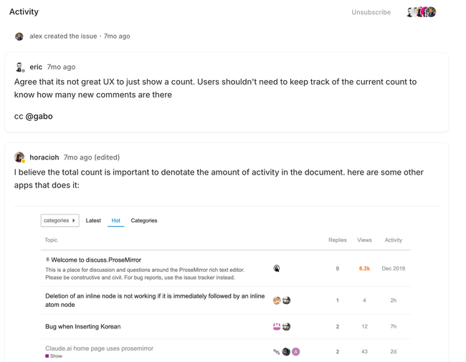466x362 pixels.
Task: Click the pin icon beside Welcome topic
Action: click(47, 260)
